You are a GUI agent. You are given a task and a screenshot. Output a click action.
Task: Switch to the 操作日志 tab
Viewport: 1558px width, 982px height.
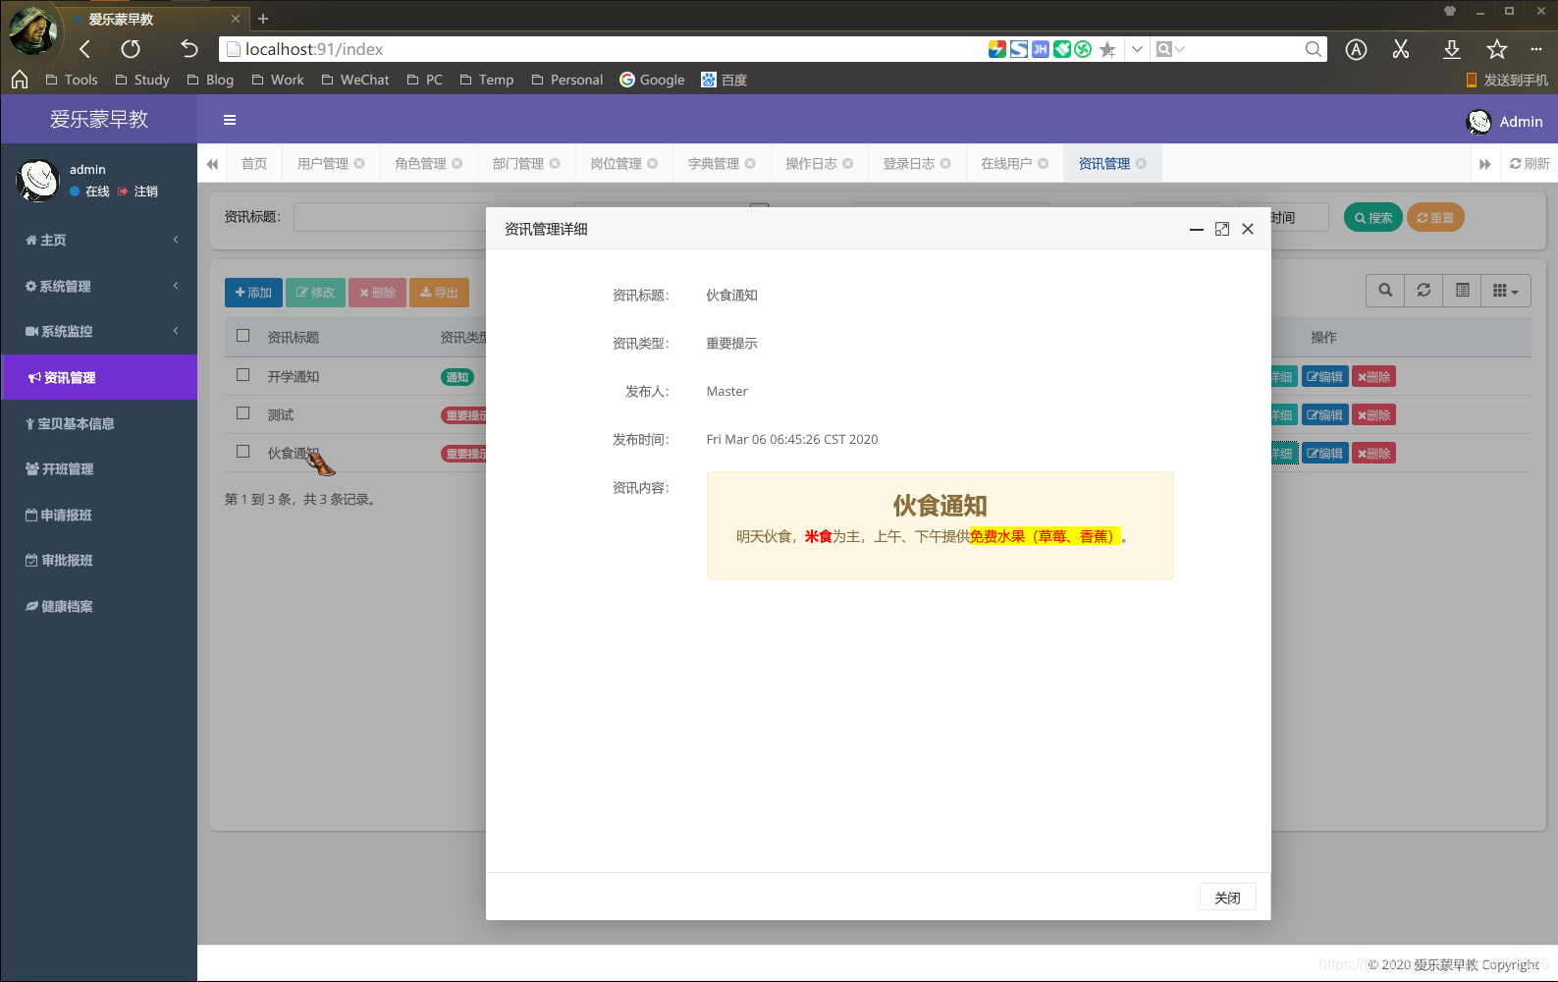tap(820, 163)
